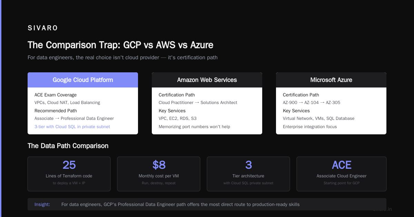Click the $8 monthly cost stat card
Viewport: 414px width, 217px height.
click(x=159, y=174)
